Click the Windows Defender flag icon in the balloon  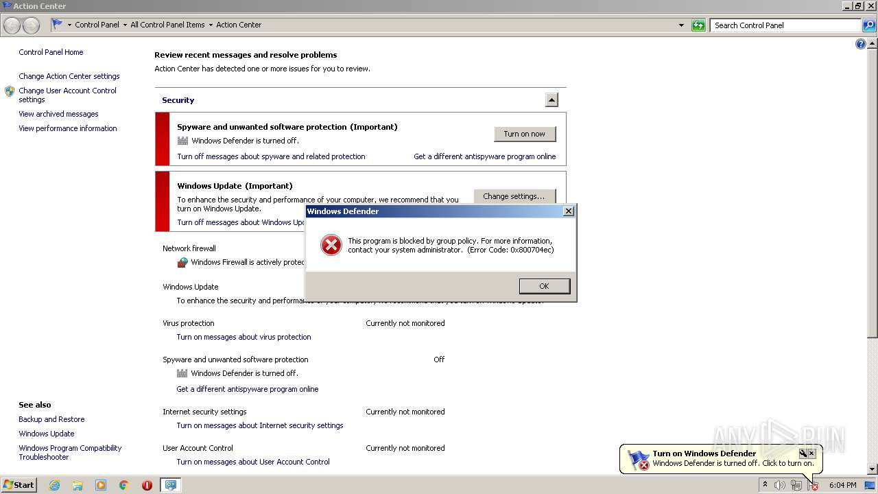coord(639,460)
